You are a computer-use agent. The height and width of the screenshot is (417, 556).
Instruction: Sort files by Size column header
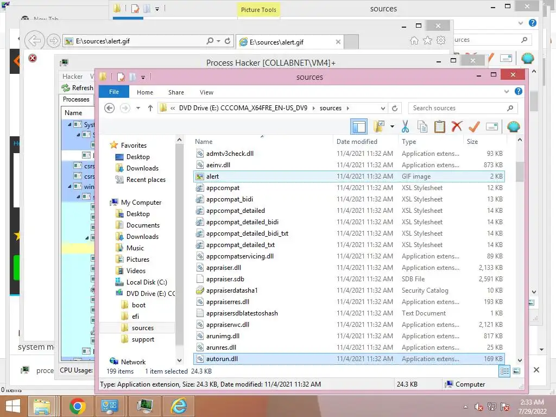point(472,142)
